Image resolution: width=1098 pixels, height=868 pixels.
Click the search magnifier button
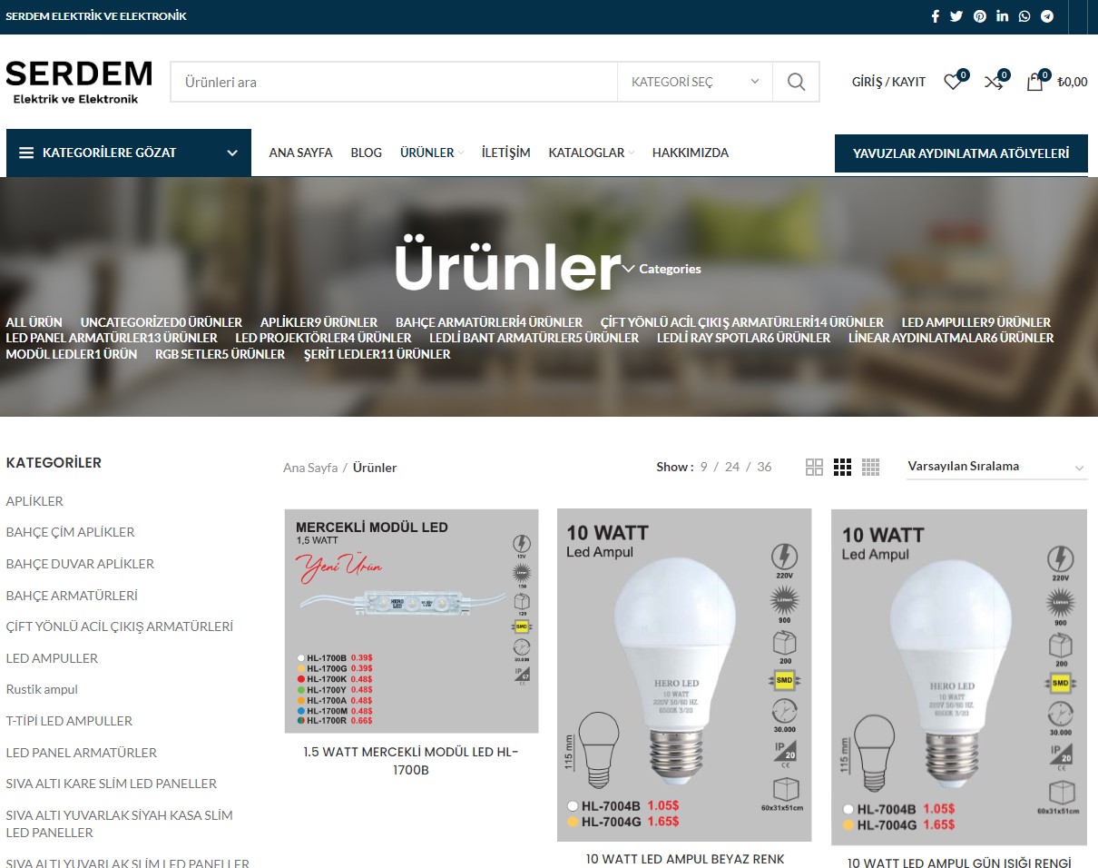[796, 82]
